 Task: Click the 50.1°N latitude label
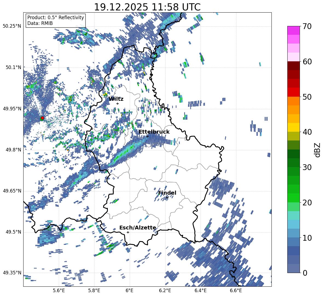coord(13,67)
